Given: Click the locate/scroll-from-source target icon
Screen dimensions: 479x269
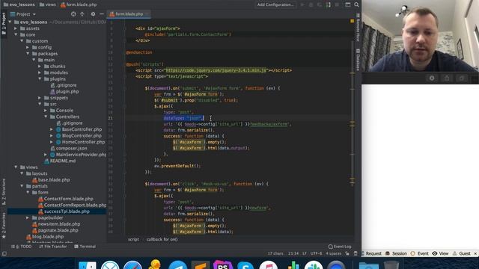Looking at the screenshot, I should click(x=73, y=14).
